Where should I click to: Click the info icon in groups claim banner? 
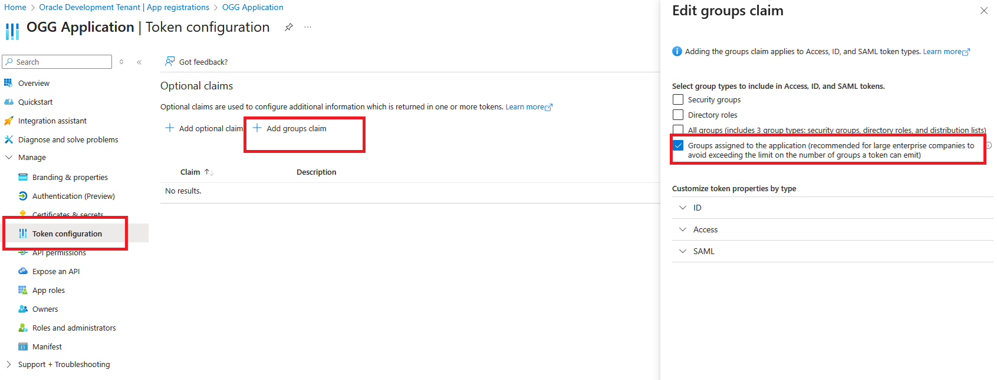[x=677, y=51]
